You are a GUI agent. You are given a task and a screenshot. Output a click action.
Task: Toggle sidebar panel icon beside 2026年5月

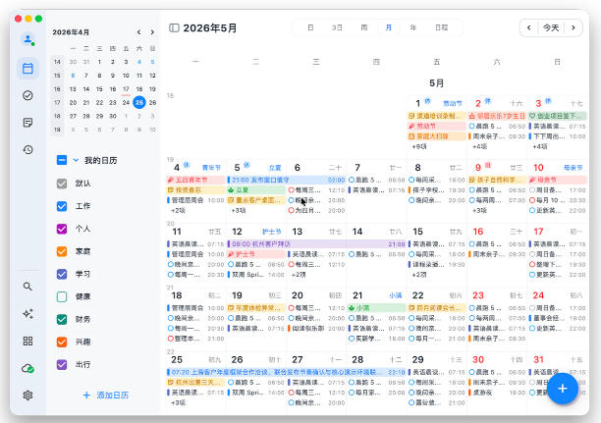point(174,27)
